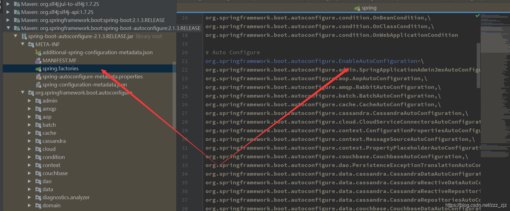This screenshot has height=211, width=510.
Task: Click RabbitAutoConfiguration entry on line 24
Action: (395, 87)
